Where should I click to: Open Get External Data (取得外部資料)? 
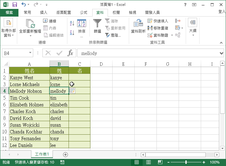[x=8, y=27]
